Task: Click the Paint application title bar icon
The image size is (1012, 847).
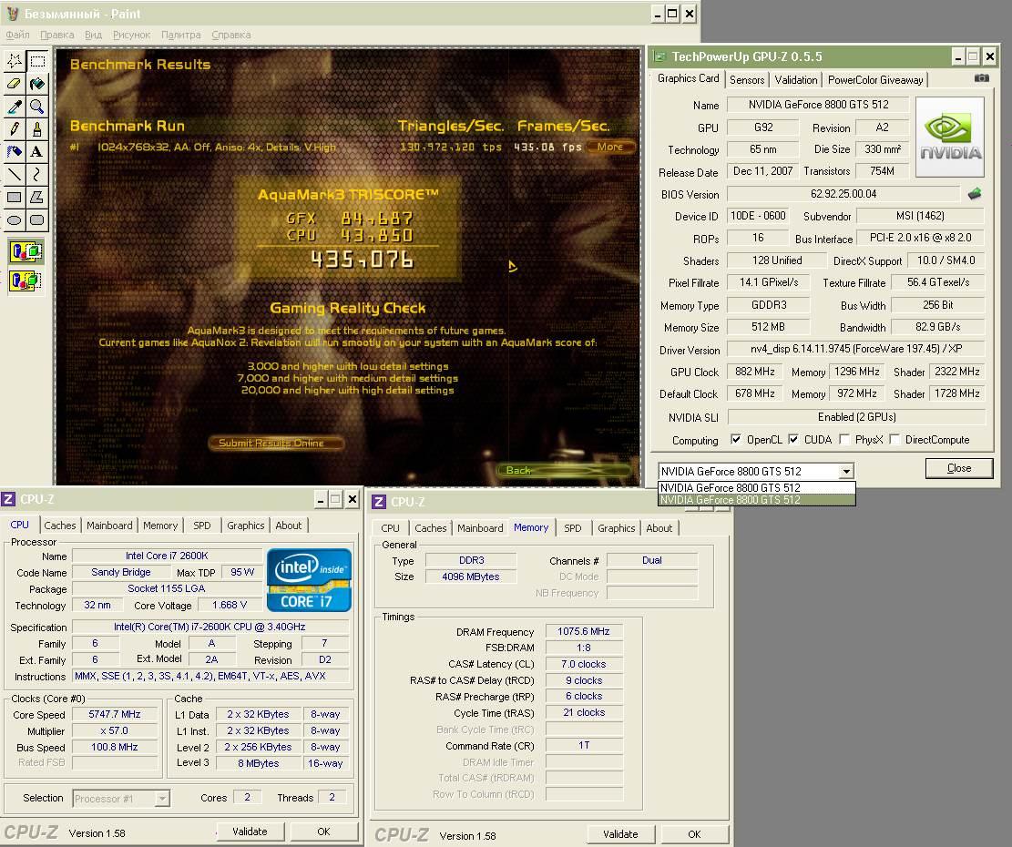Action: point(12,14)
